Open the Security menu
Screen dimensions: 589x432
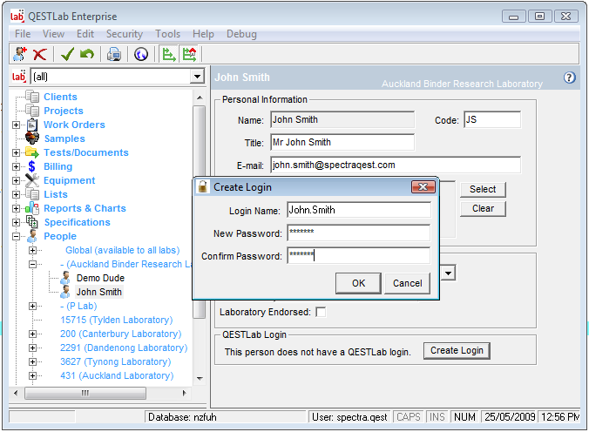124,34
